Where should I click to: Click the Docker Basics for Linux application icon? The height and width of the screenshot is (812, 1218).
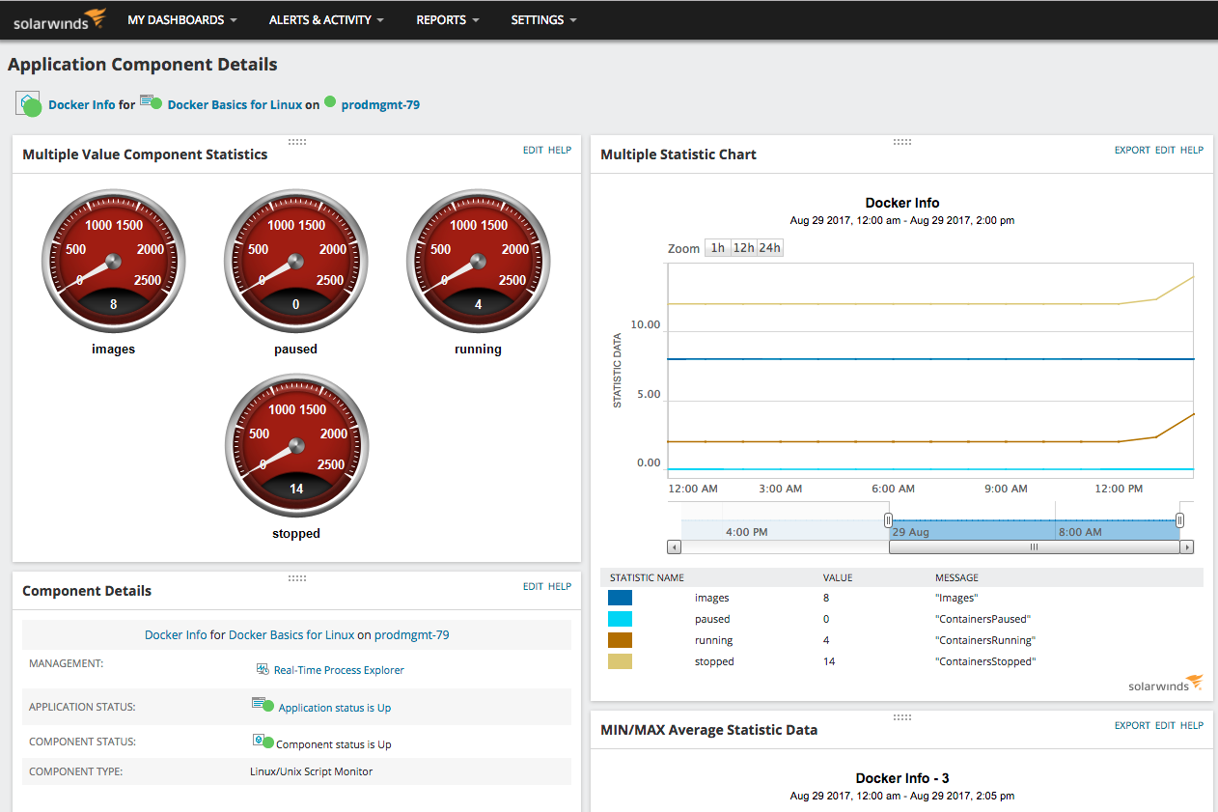point(151,102)
